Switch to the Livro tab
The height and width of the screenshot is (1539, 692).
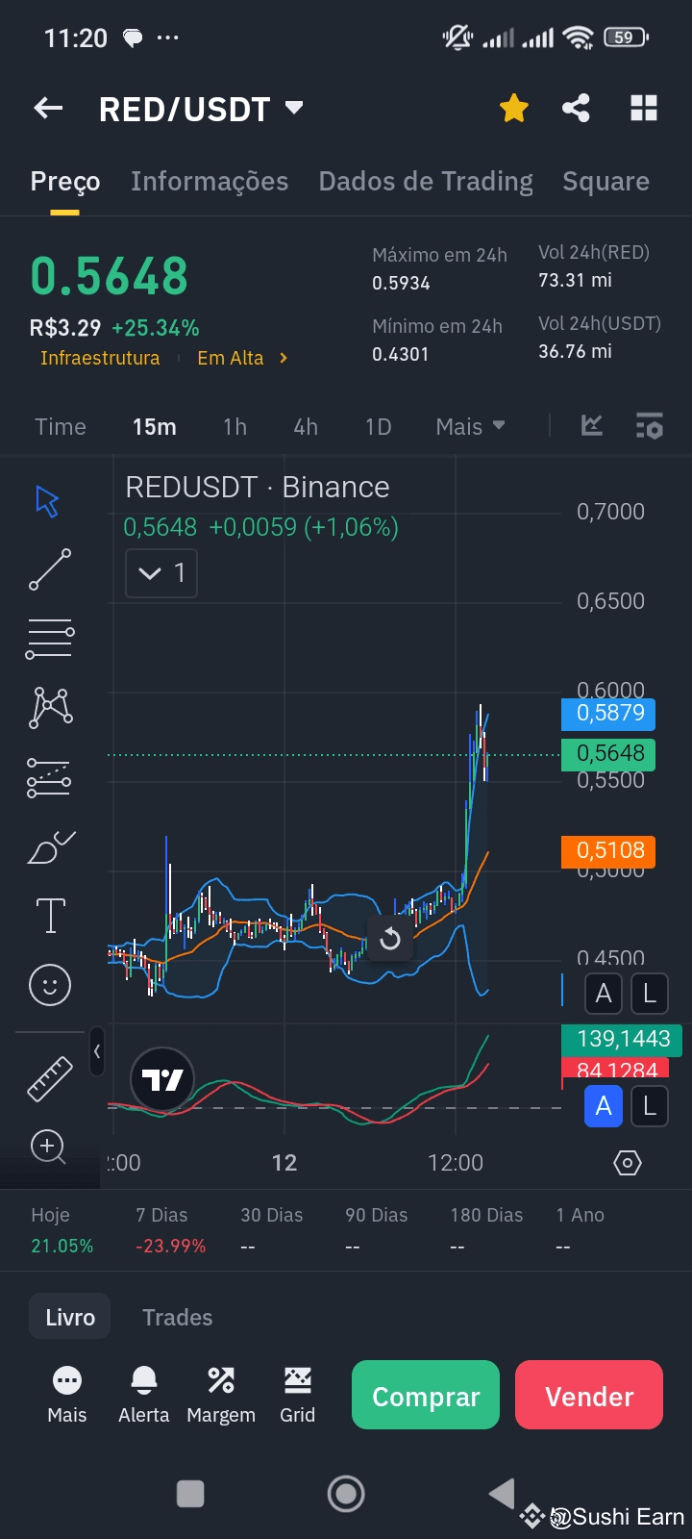click(x=70, y=1317)
